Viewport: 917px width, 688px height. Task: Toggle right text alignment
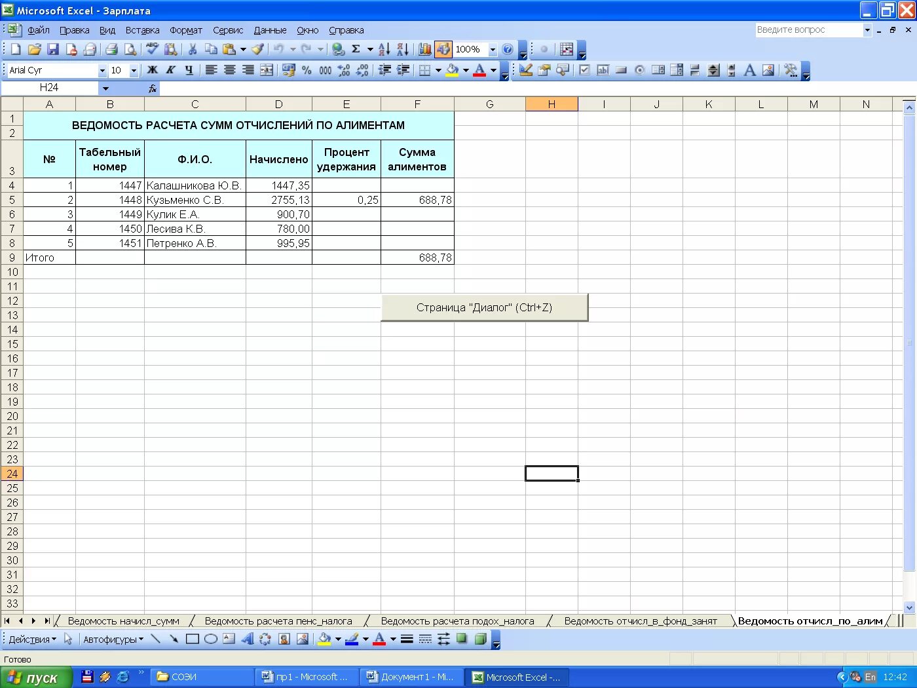tap(248, 70)
